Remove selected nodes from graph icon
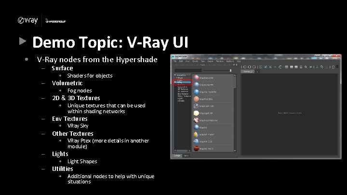Viewport: 347px width, 195px height. click(270, 67)
